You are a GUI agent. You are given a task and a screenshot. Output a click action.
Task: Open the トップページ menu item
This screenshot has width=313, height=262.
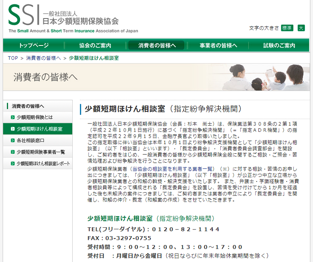click(34, 45)
